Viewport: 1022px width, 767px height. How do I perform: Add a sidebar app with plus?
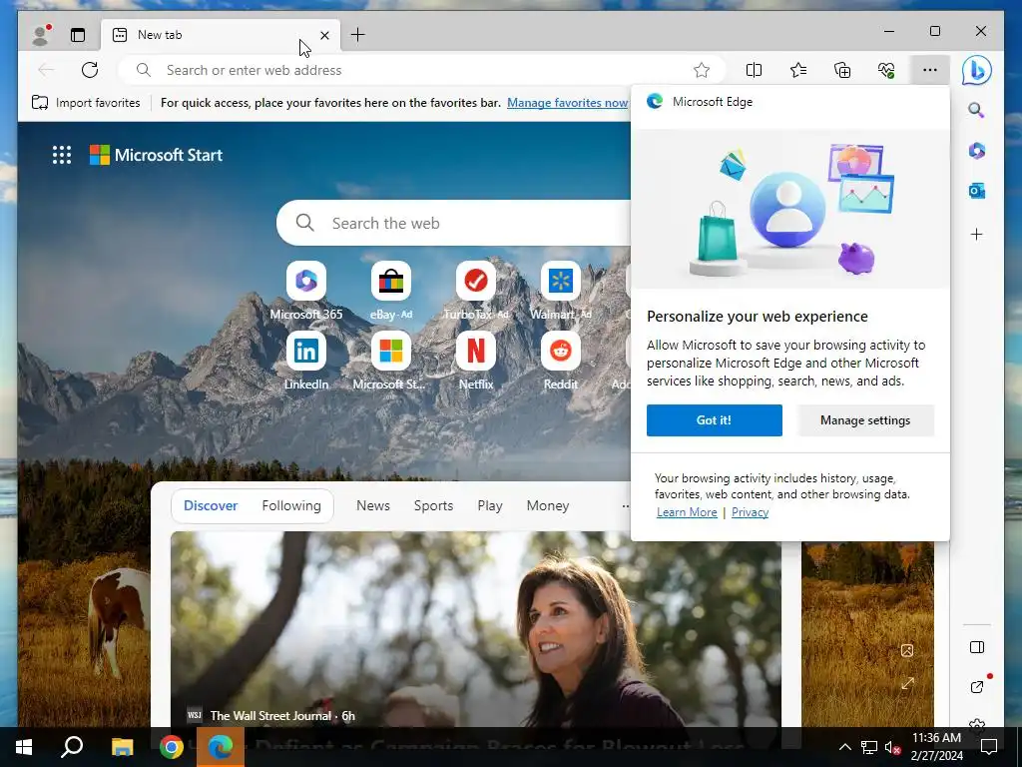pyautogui.click(x=976, y=234)
